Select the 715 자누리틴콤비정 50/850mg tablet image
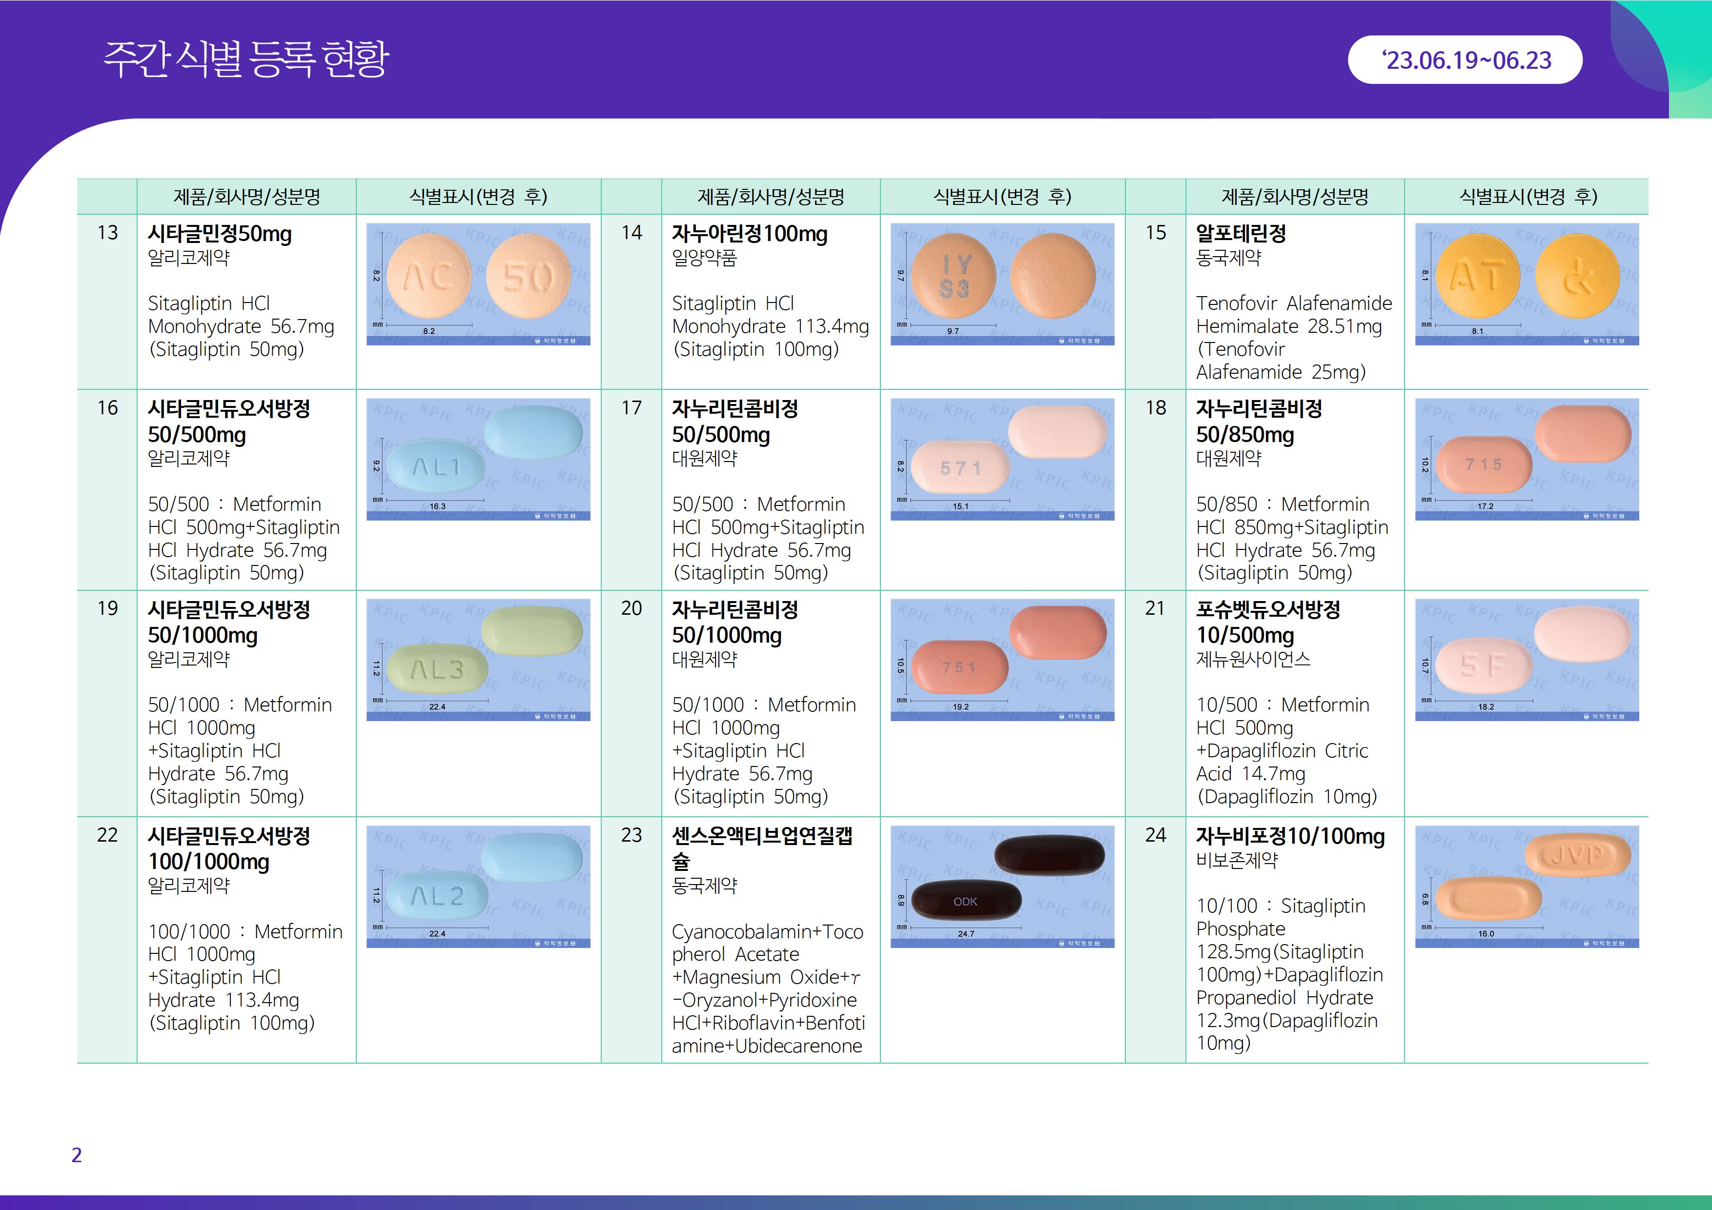This screenshot has width=1712, height=1210. (x=1527, y=459)
